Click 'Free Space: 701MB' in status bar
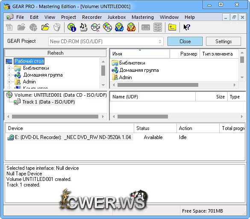250x219 pixels. [202, 211]
